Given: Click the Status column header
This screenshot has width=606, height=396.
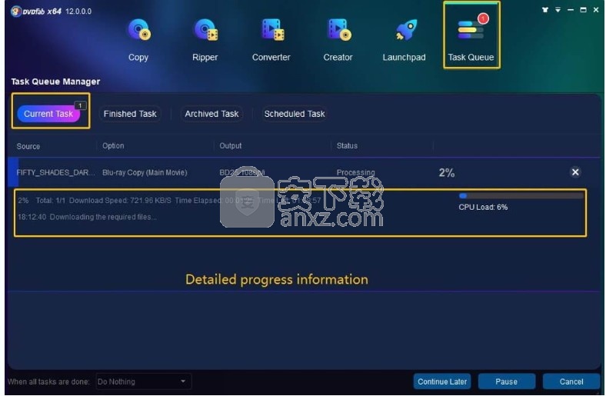Looking at the screenshot, I should tap(347, 145).
